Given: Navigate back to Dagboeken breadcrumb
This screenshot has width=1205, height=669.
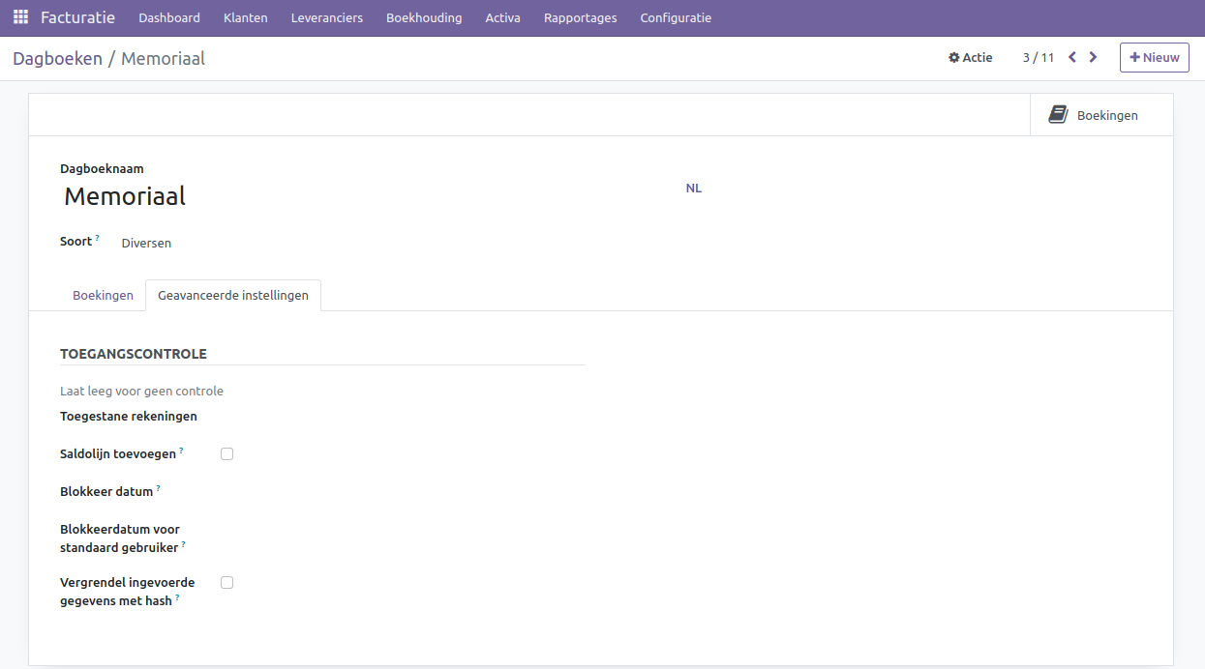Looking at the screenshot, I should point(57,58).
